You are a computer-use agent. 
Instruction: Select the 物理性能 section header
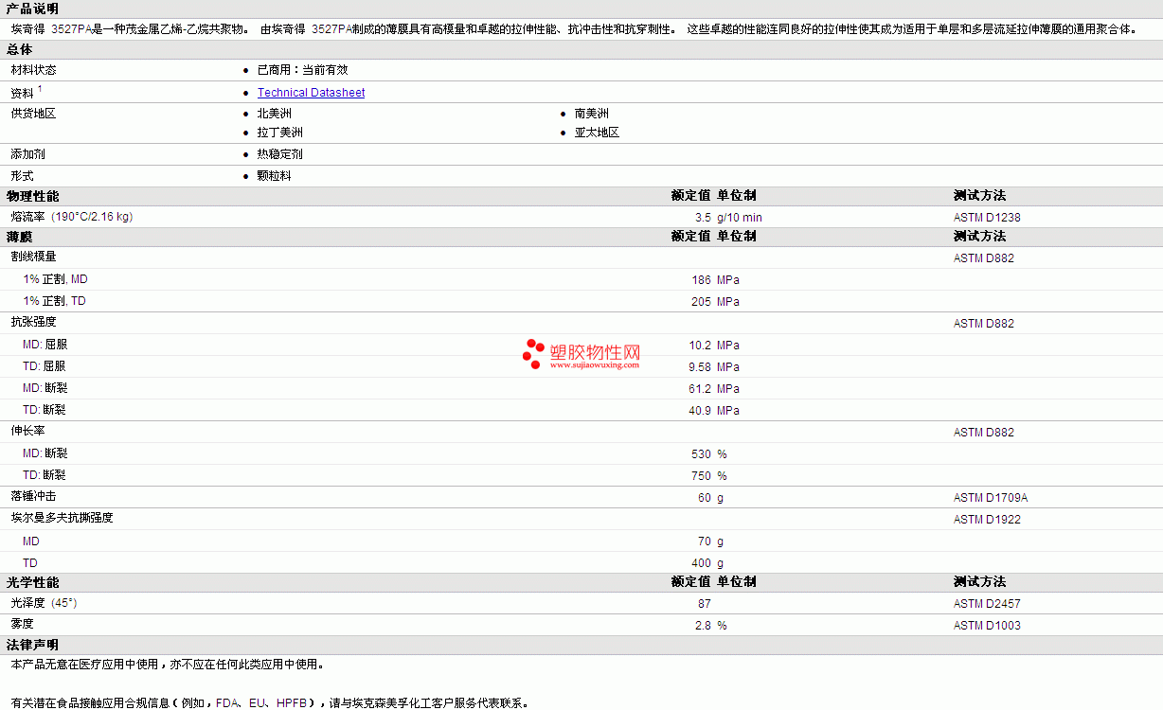pyautogui.click(x=32, y=196)
